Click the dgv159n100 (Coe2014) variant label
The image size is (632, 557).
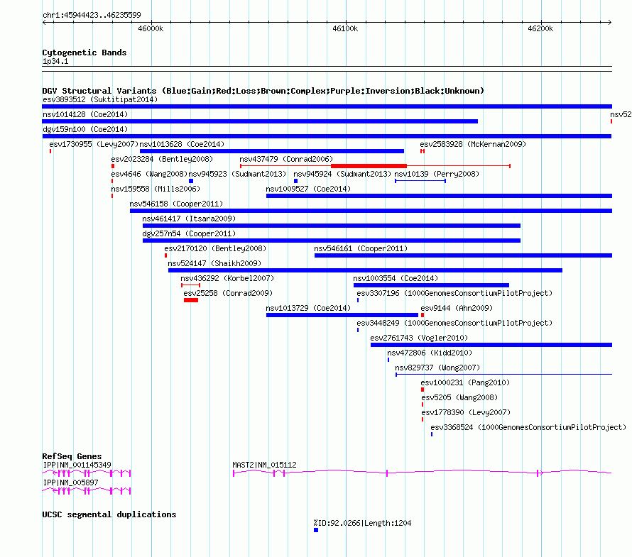click(x=85, y=129)
